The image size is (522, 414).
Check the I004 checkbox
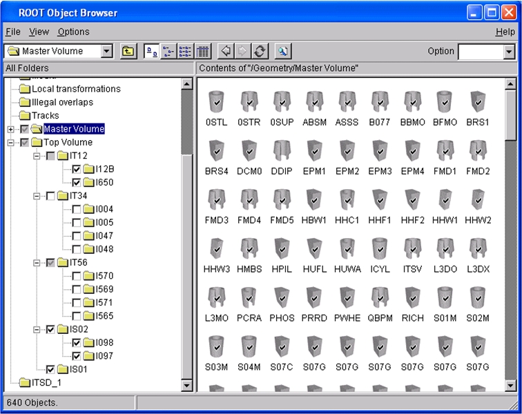click(x=77, y=209)
